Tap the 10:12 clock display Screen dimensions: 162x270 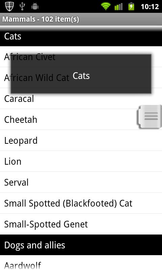[150, 7]
